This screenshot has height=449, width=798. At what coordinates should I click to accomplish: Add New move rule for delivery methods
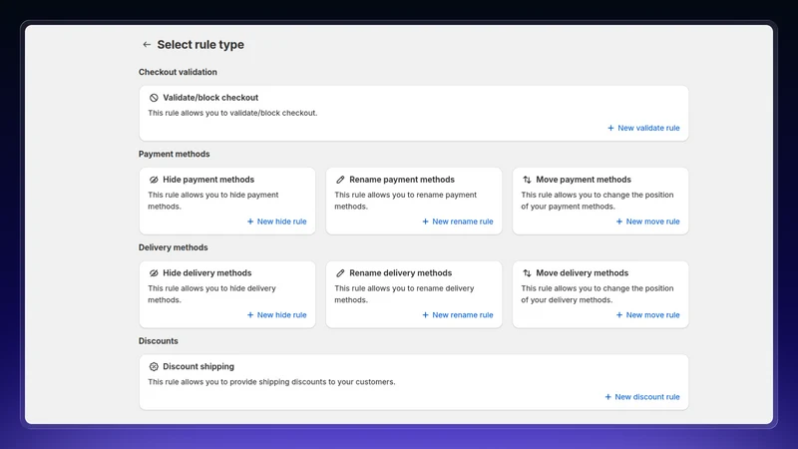(x=647, y=315)
